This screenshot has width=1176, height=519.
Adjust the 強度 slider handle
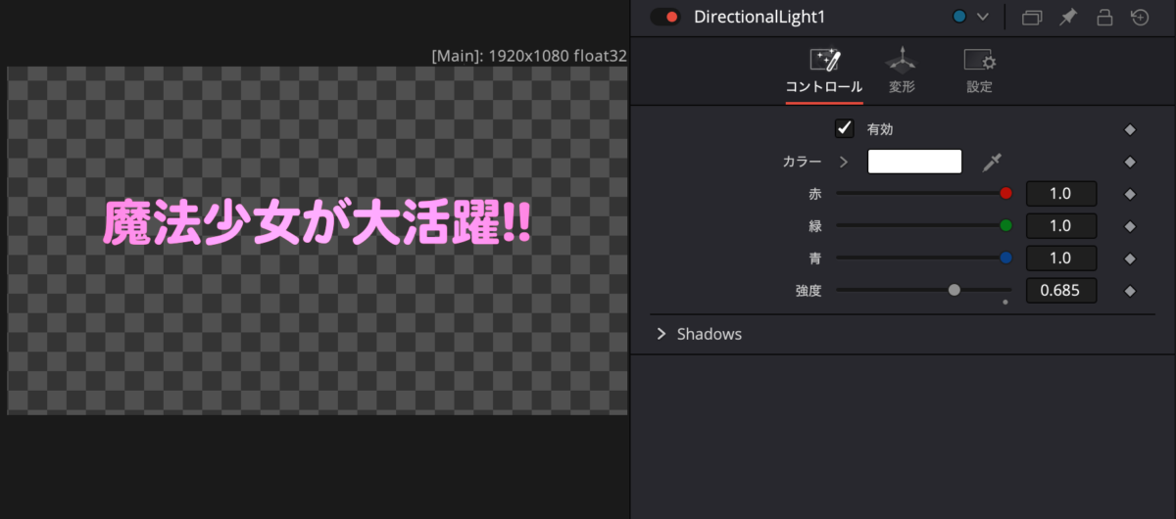click(x=955, y=290)
